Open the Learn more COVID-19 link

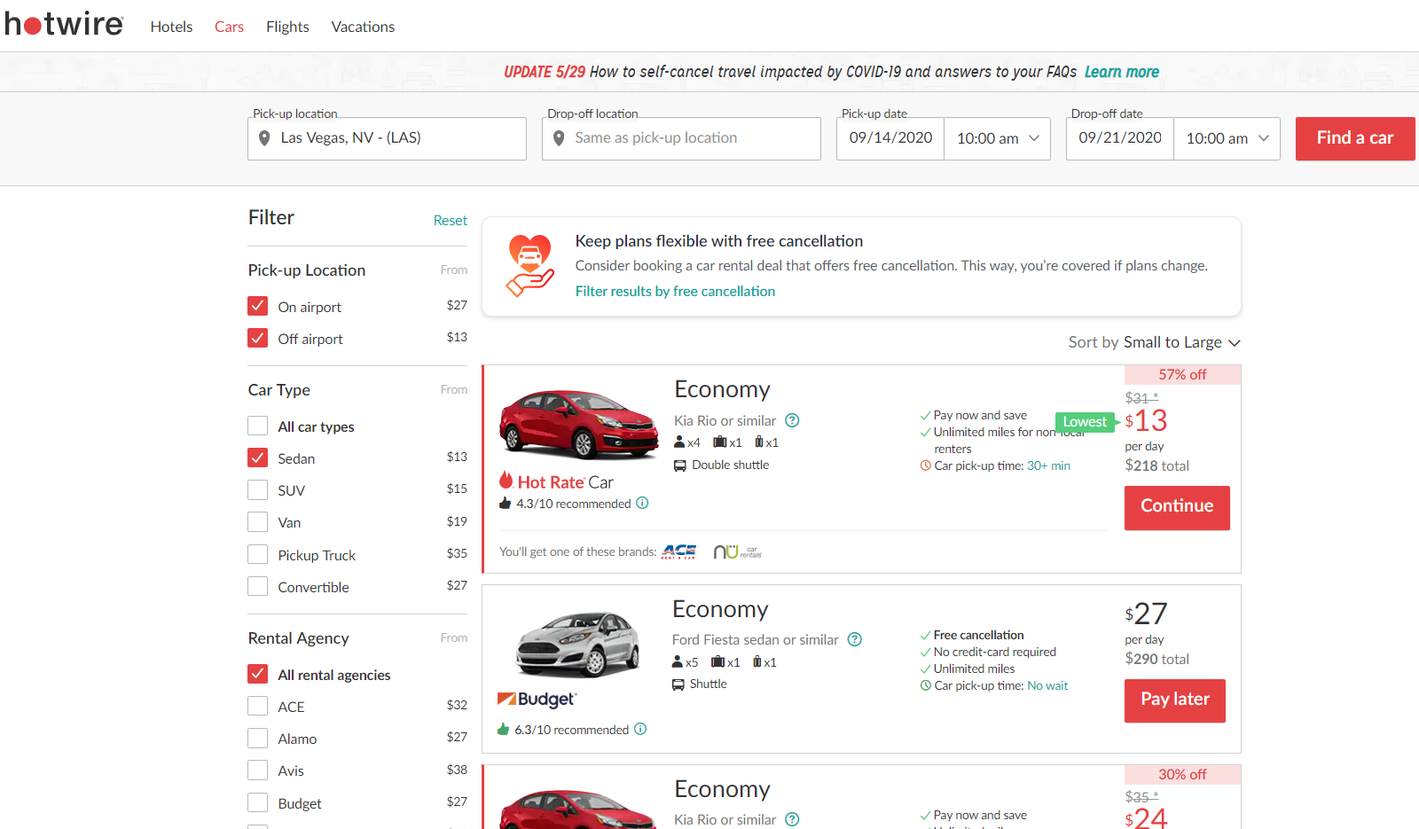1122,72
